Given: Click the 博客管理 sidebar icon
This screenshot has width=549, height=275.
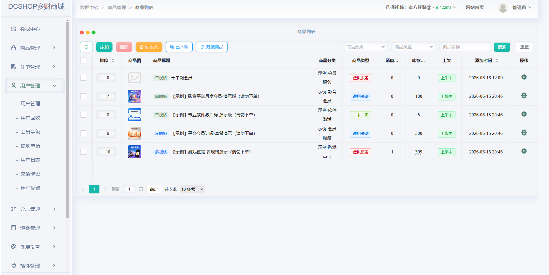Looking at the screenshot, I should point(14,228).
